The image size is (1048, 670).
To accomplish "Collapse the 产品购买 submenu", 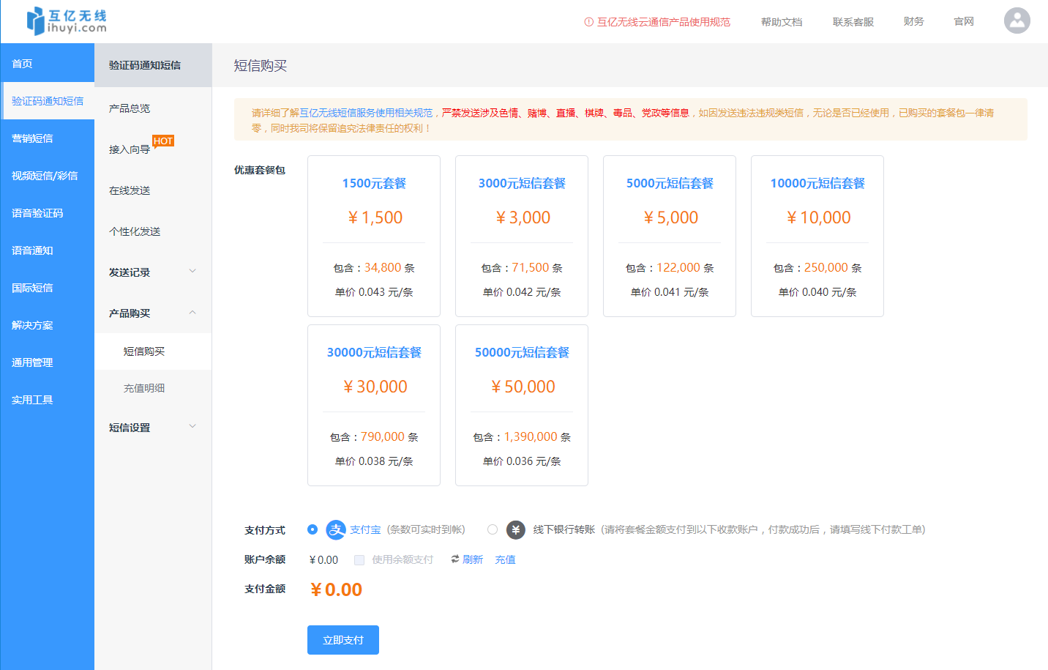I will click(x=192, y=313).
